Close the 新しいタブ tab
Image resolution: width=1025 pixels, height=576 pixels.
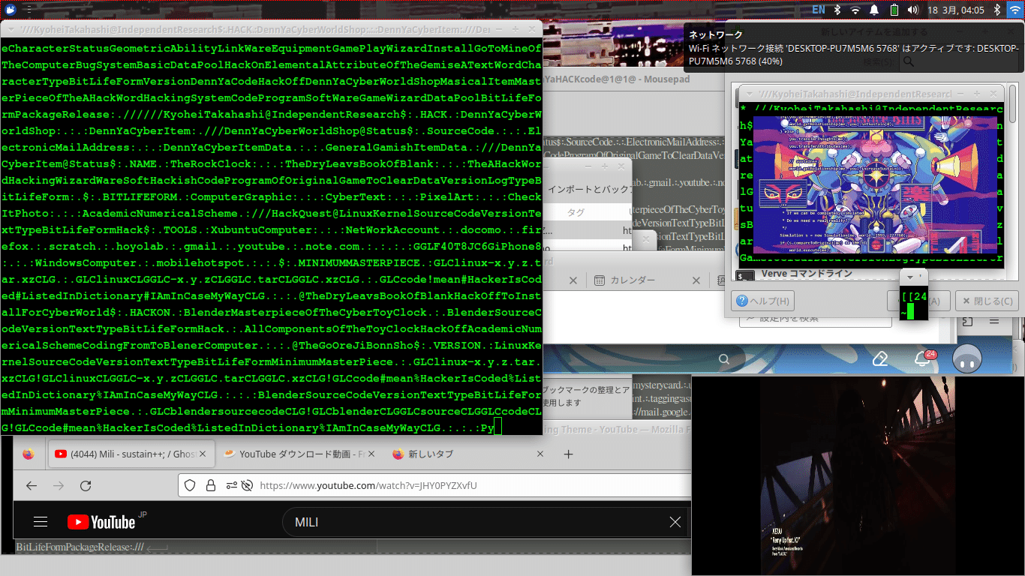click(x=540, y=454)
